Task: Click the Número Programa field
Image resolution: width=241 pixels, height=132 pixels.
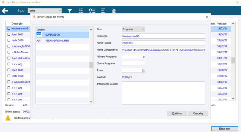Action: [133, 57]
